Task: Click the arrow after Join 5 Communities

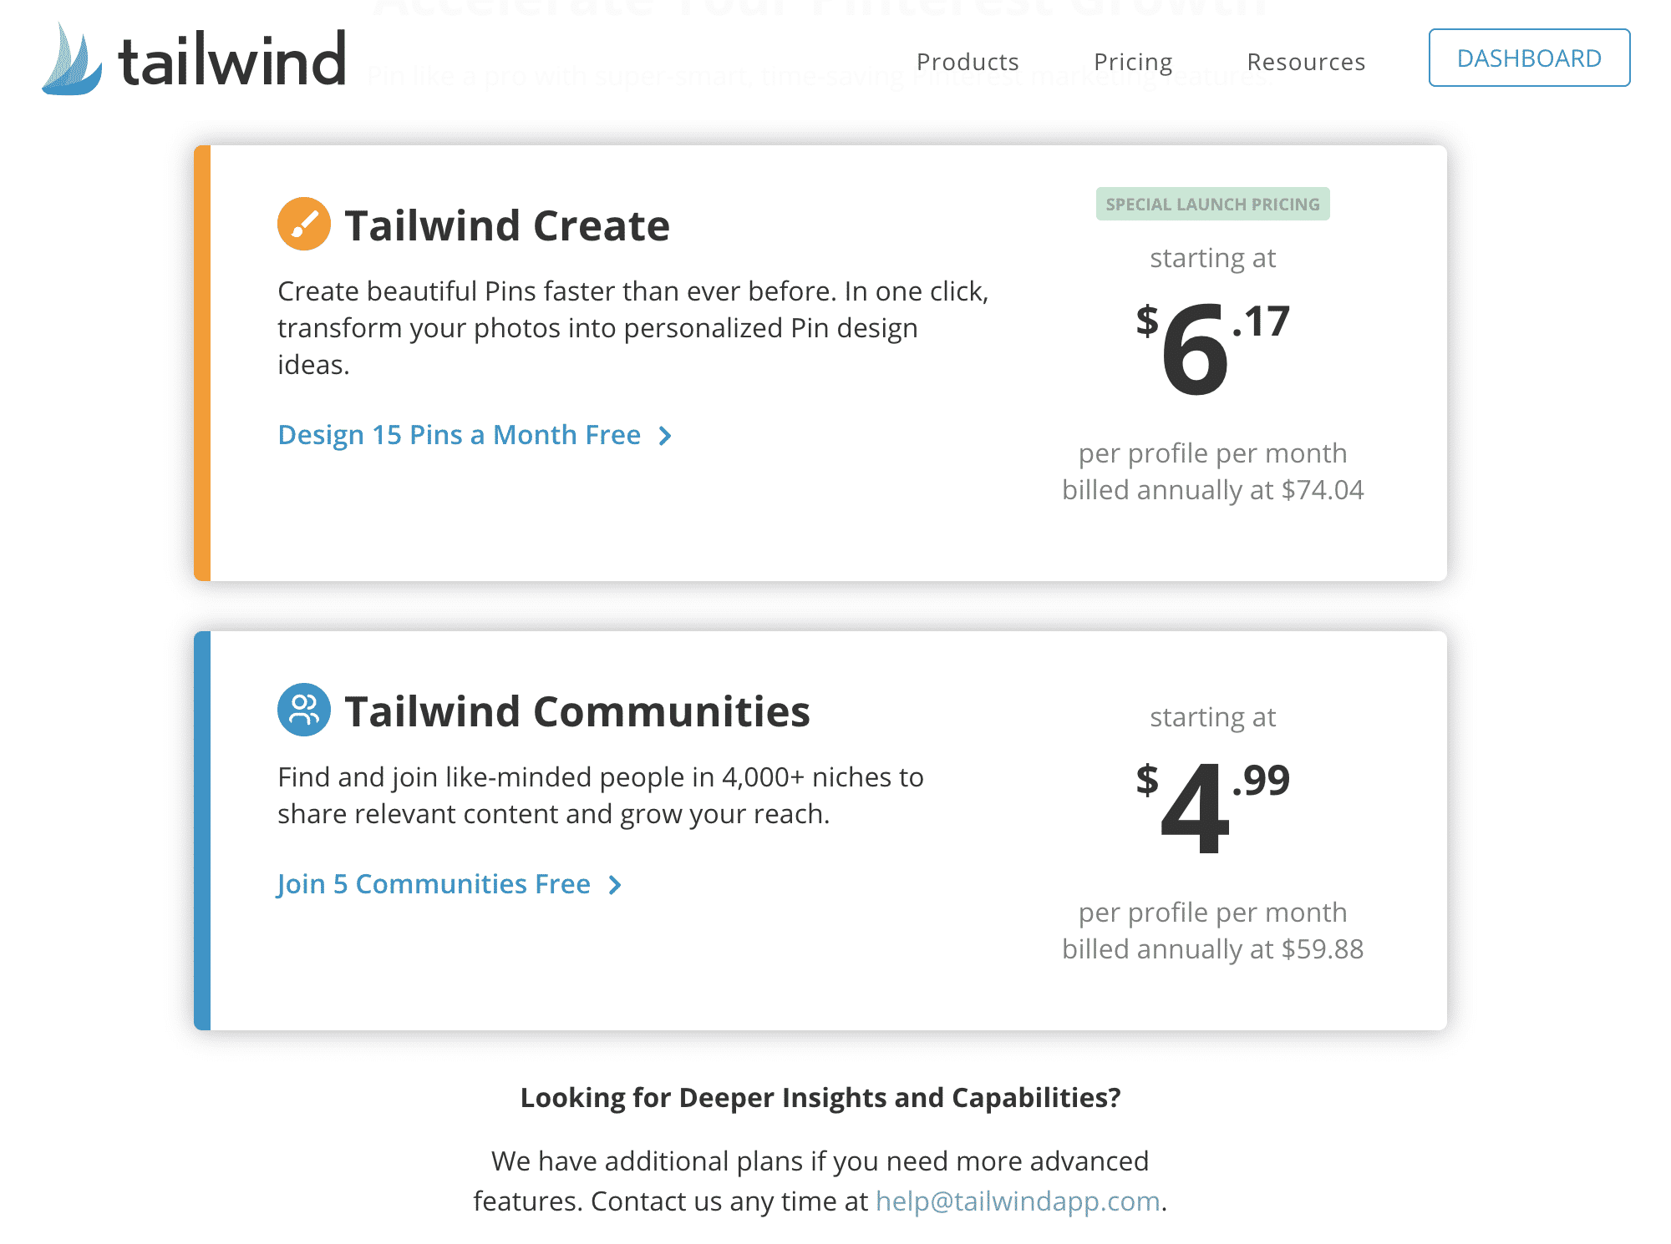Action: [x=615, y=885]
